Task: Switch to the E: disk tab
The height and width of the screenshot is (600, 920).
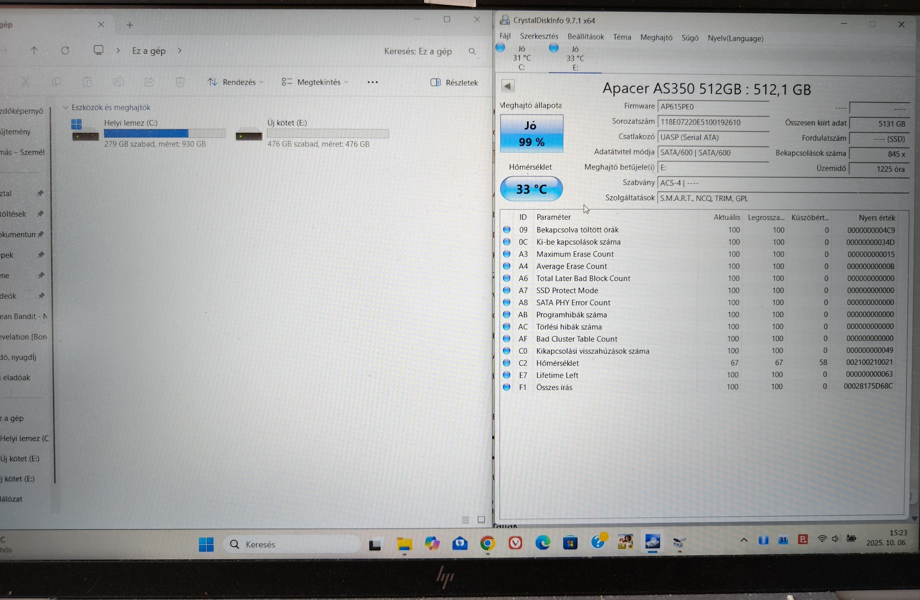Action: pos(575,58)
